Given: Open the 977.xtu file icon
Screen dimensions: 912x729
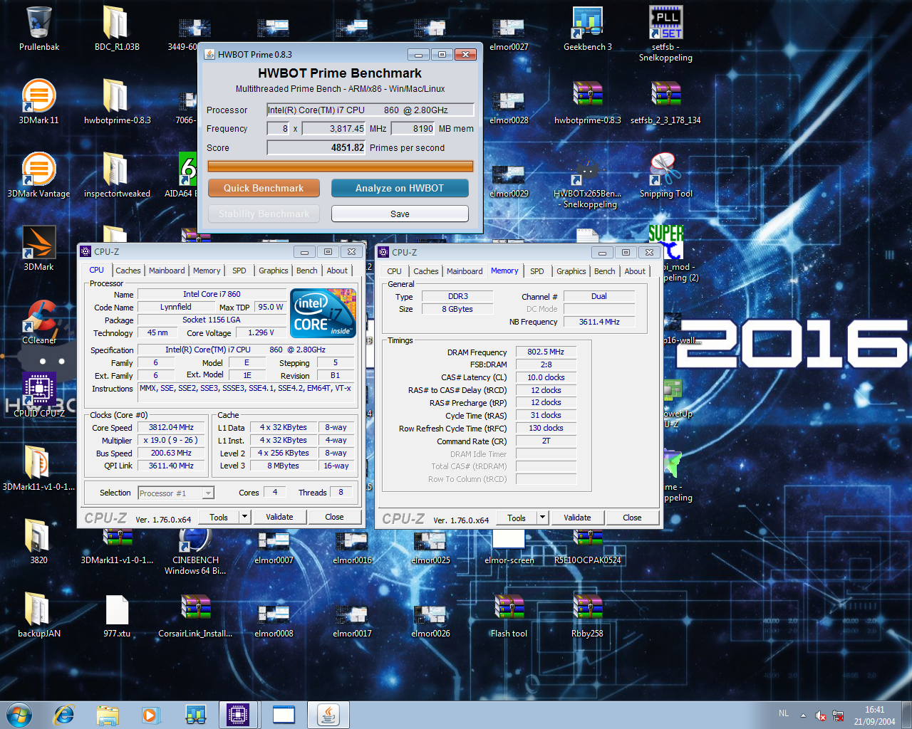Looking at the screenshot, I should coord(117,615).
